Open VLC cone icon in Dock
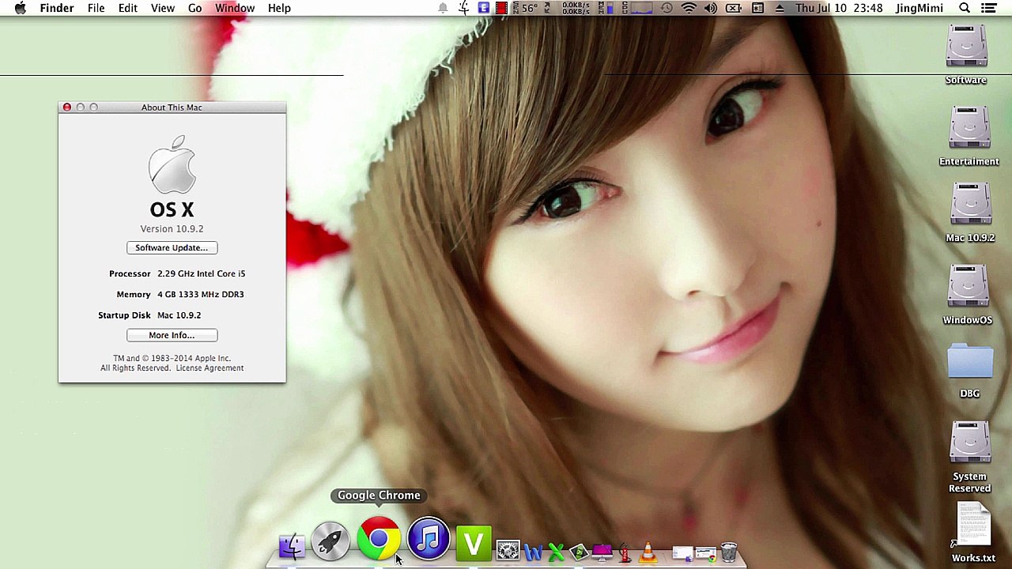This screenshot has height=569, width=1012. [648, 551]
